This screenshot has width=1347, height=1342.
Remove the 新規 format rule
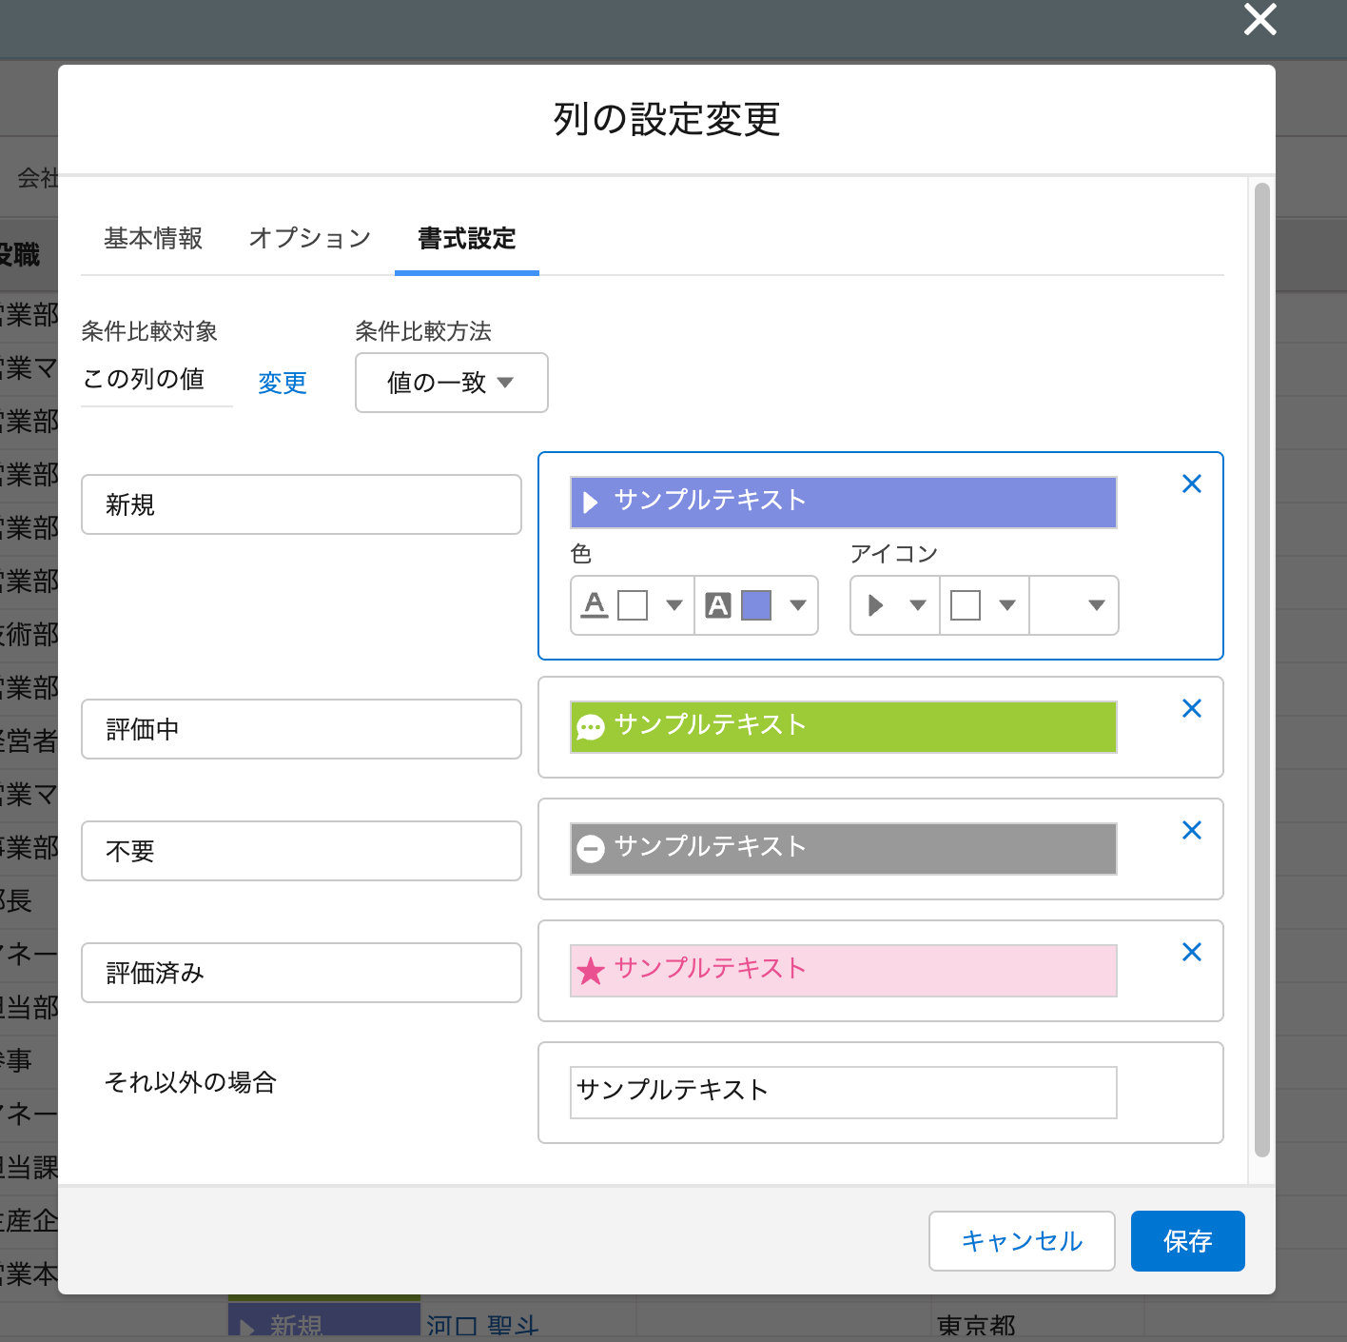coord(1191,484)
